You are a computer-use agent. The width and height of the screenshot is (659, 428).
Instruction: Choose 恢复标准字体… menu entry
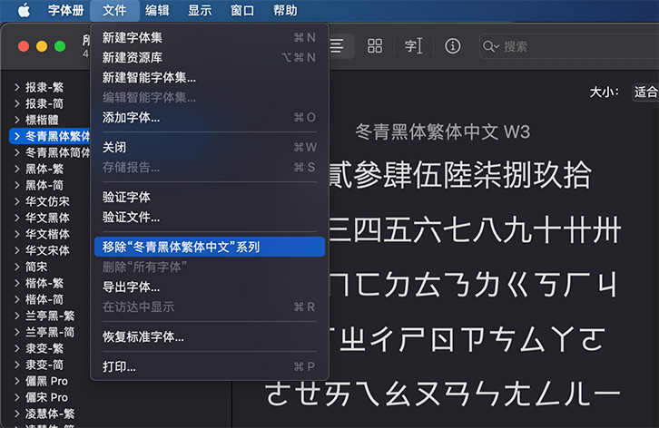coord(210,336)
